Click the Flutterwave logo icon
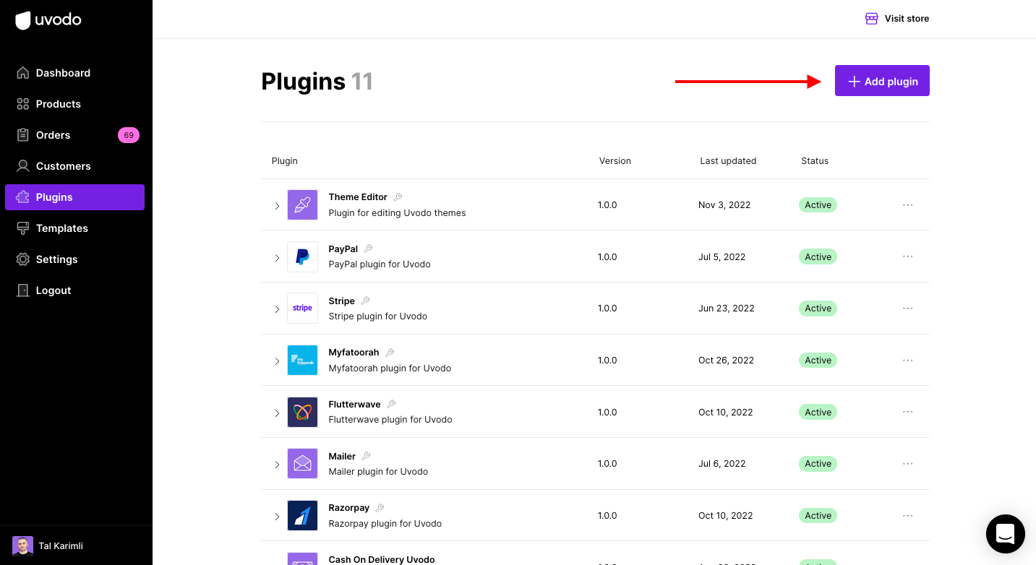 (302, 412)
